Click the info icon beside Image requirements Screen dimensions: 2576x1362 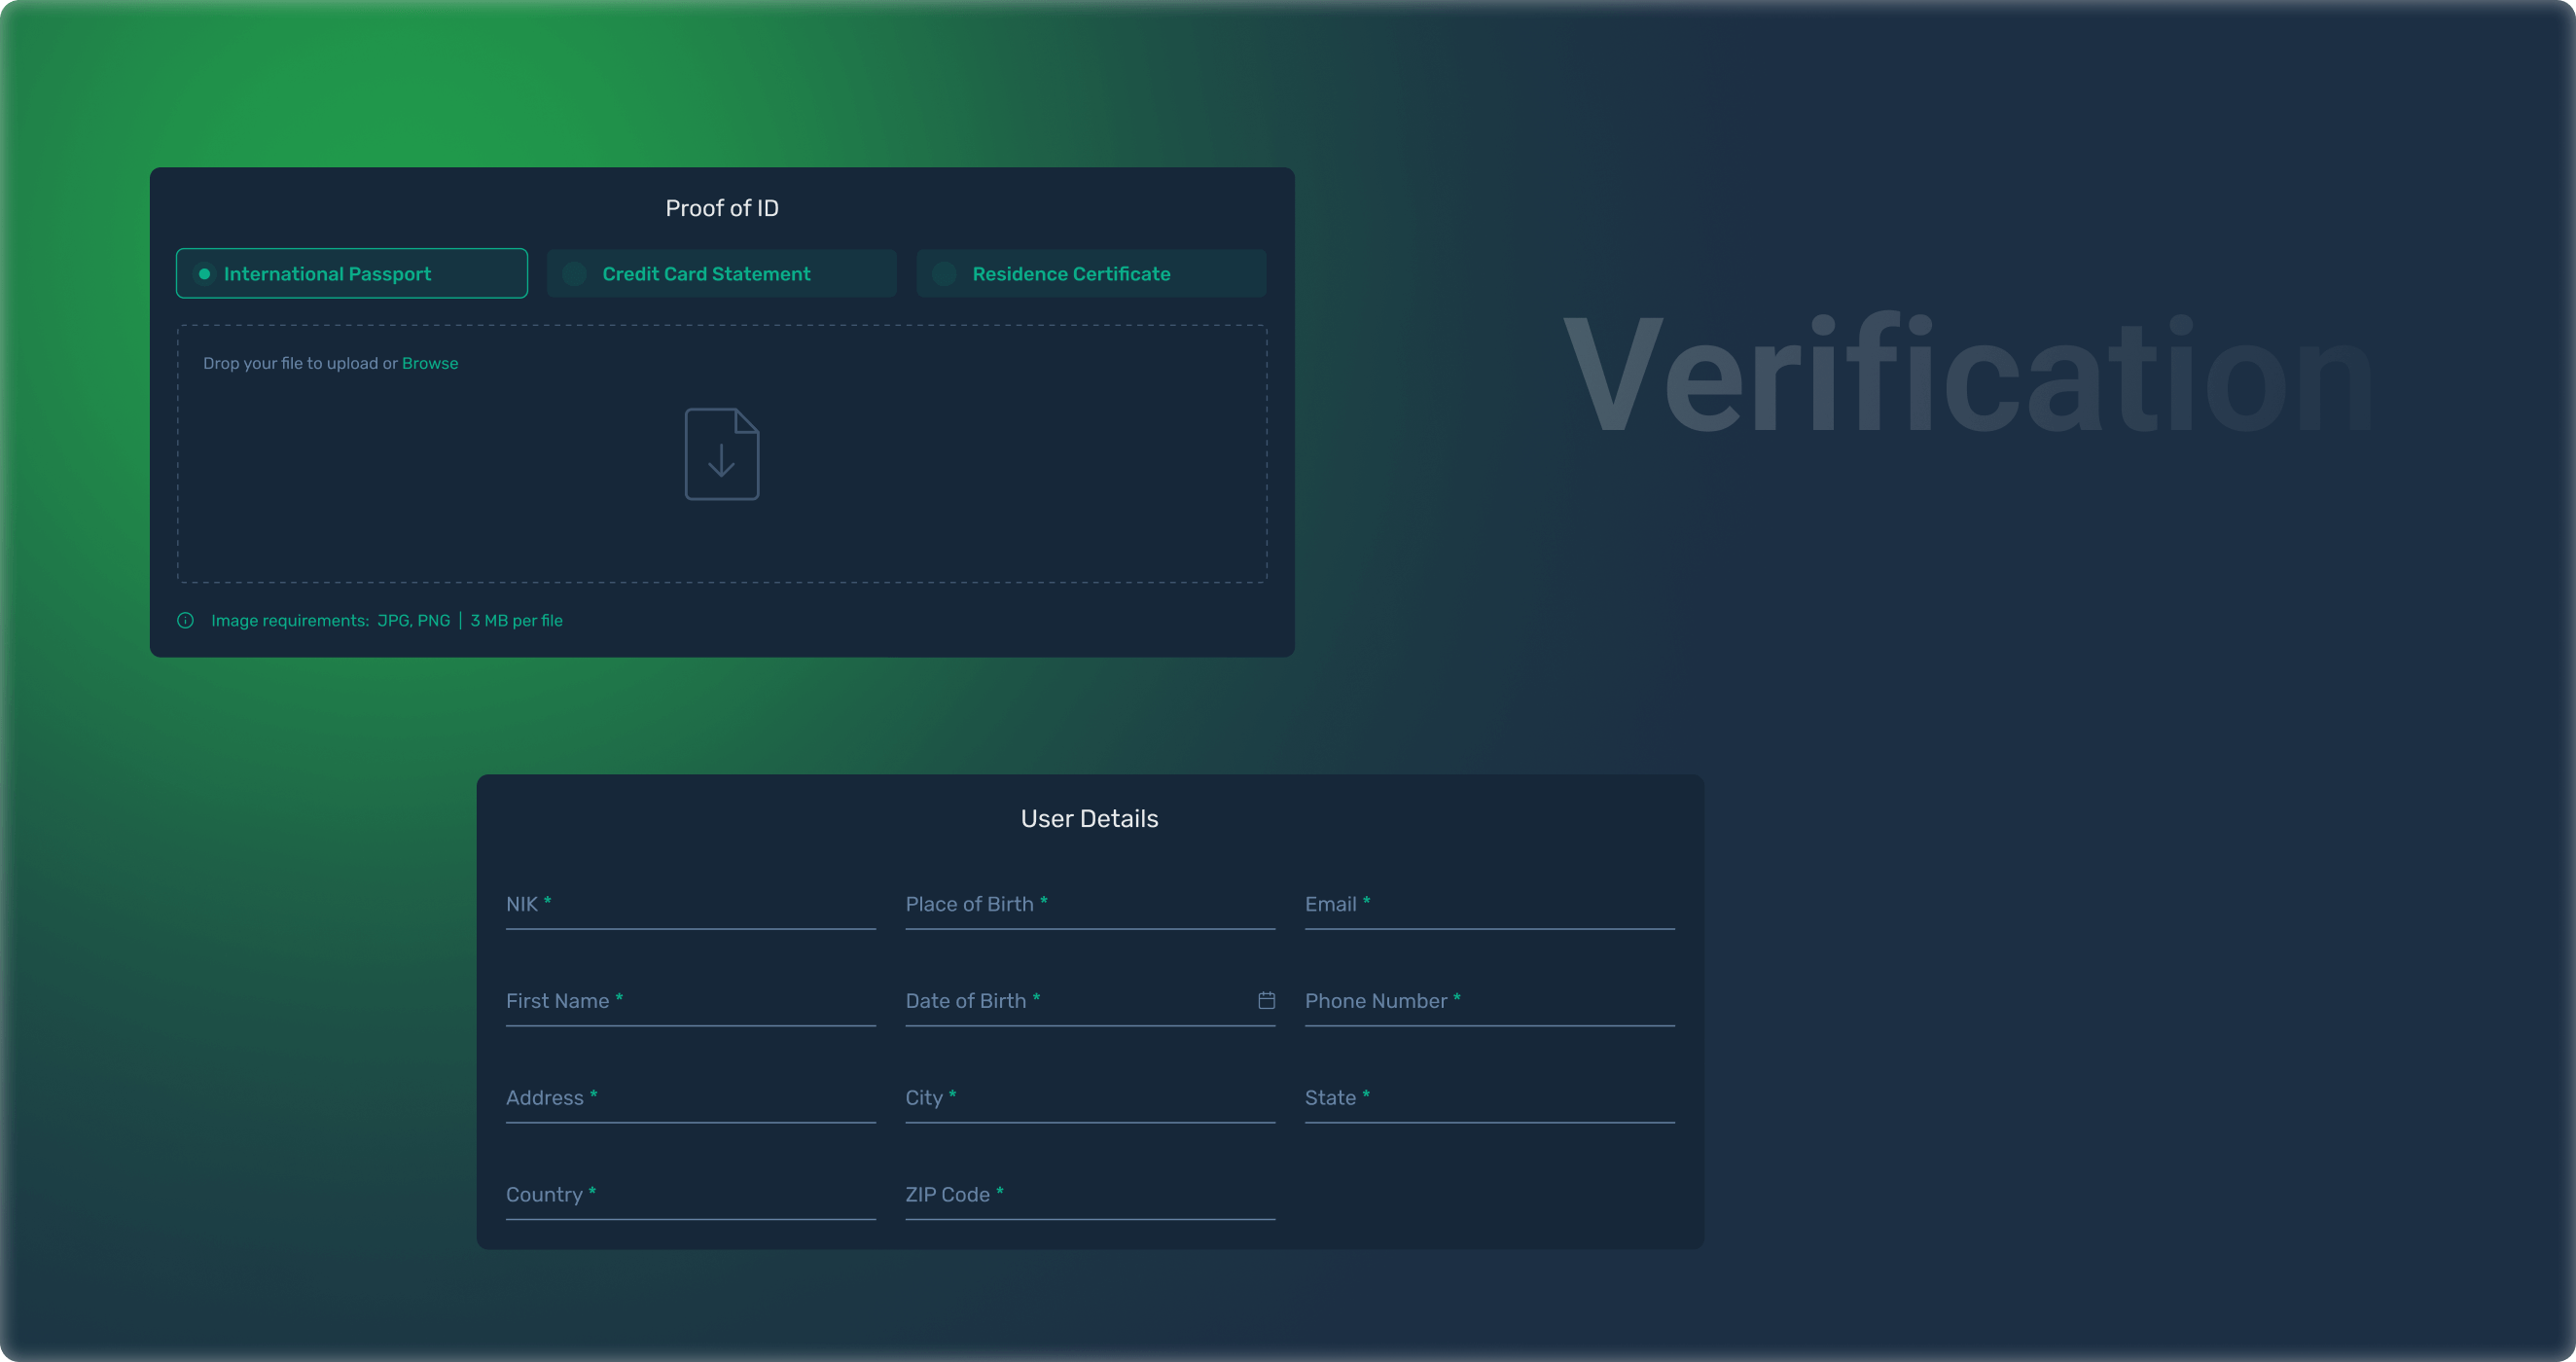point(185,620)
